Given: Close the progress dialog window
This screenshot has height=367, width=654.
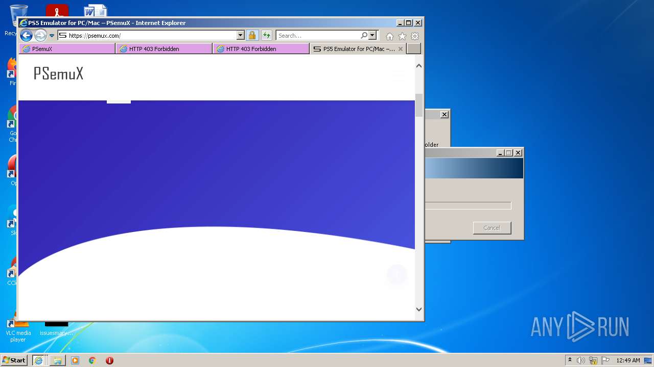Looking at the screenshot, I should (518, 153).
